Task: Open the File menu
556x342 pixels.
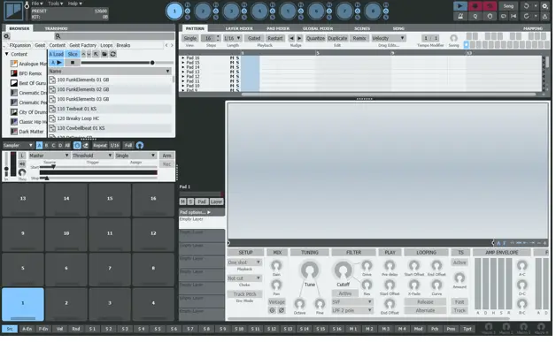Action: click(x=37, y=4)
